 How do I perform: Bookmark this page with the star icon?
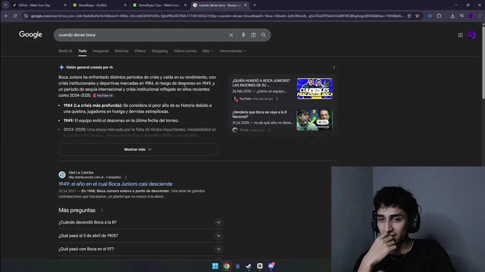pyautogui.click(x=417, y=16)
